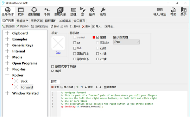Enable the 滚轮向上 scroll up checkbox
This screenshot has width=190, height=121.
(x=74, y=54)
